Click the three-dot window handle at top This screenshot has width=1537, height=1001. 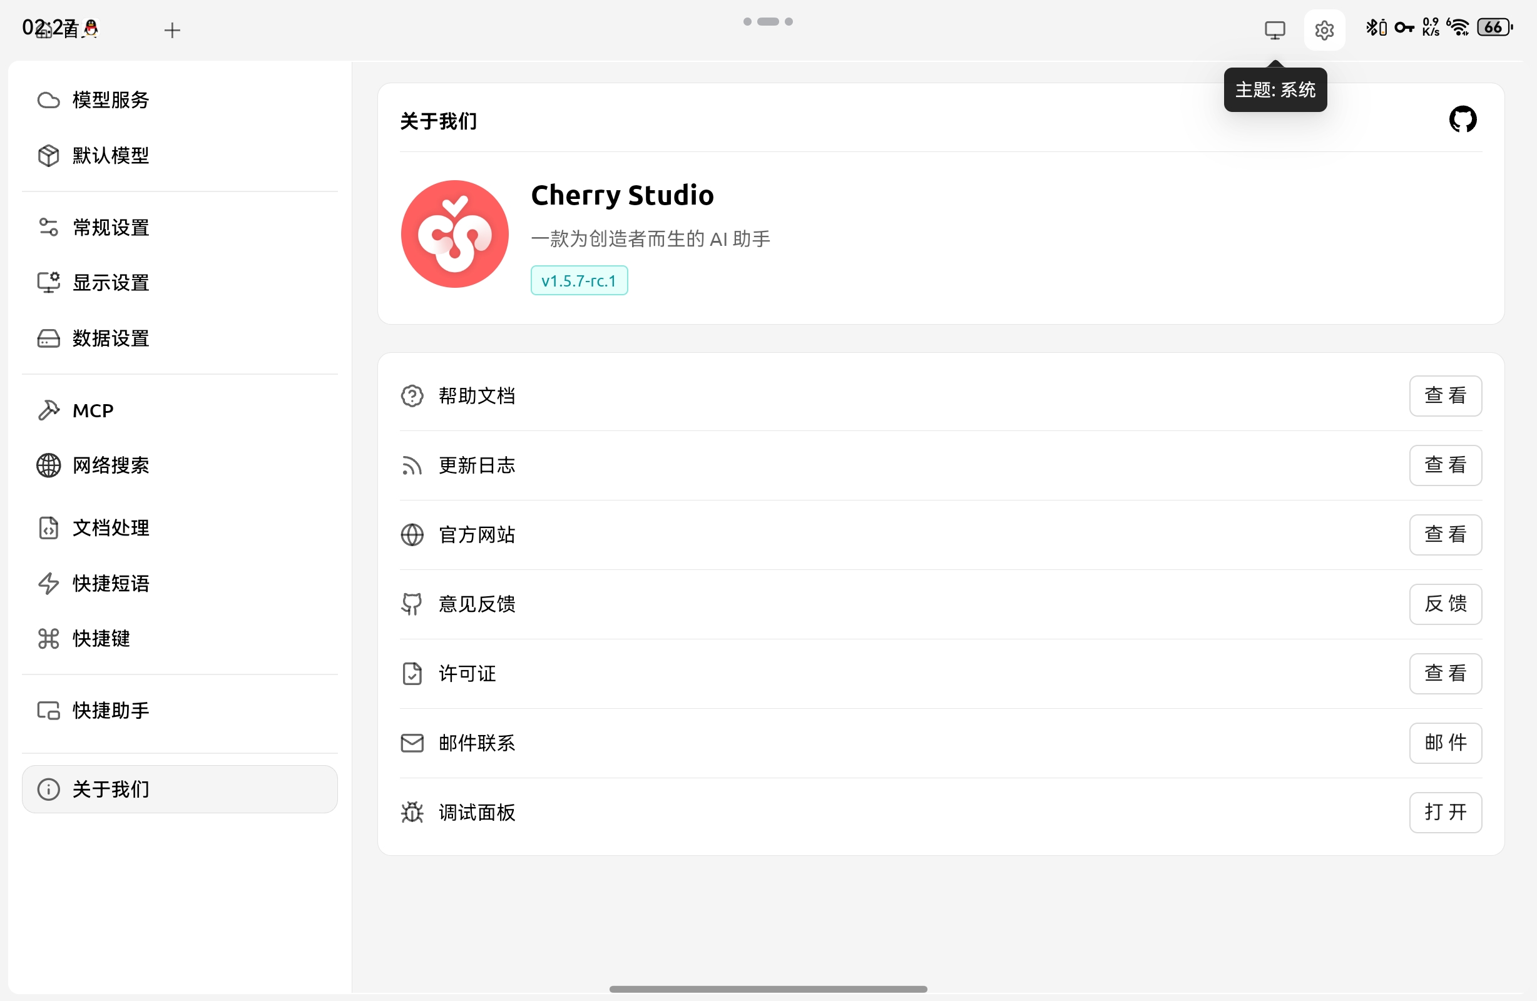click(x=768, y=21)
